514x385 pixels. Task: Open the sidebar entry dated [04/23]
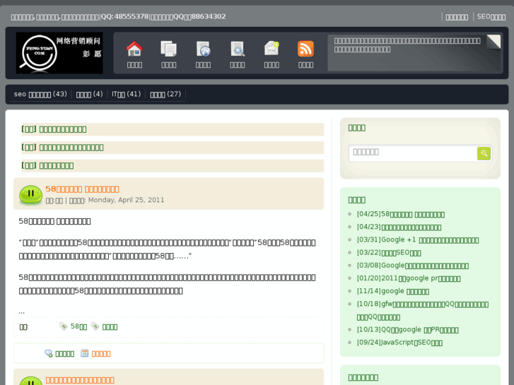coord(399,227)
